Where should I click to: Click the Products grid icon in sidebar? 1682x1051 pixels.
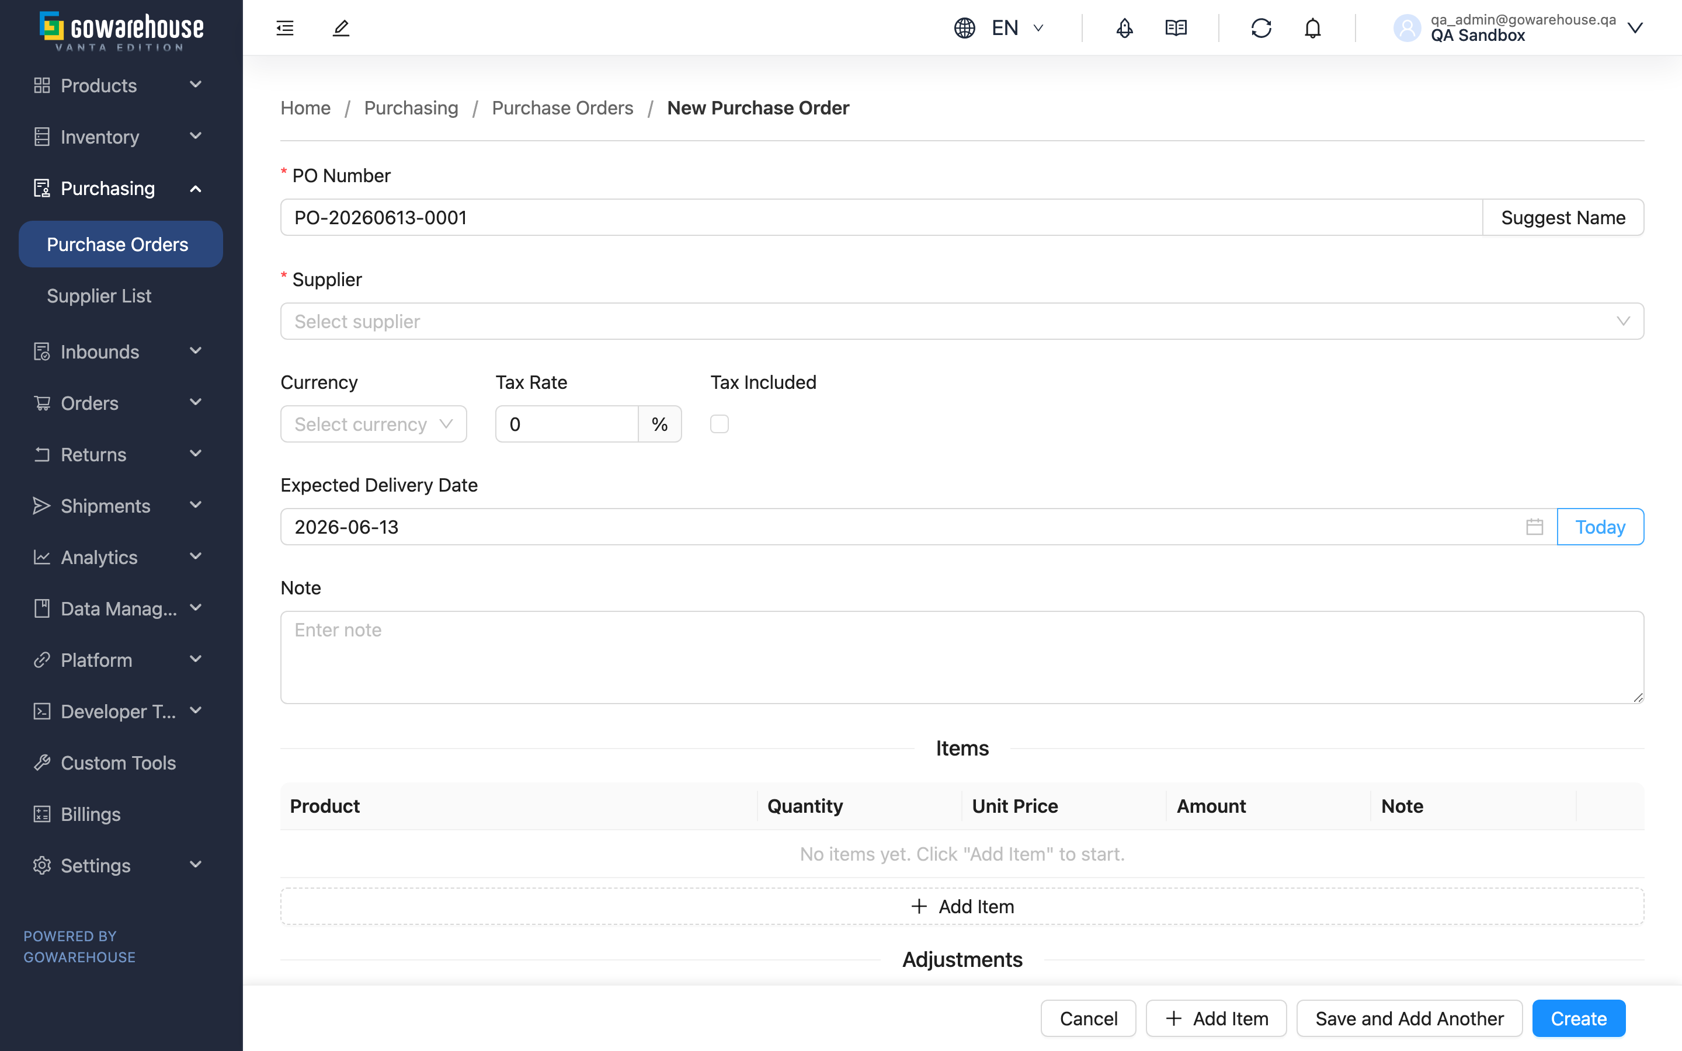pyautogui.click(x=43, y=85)
